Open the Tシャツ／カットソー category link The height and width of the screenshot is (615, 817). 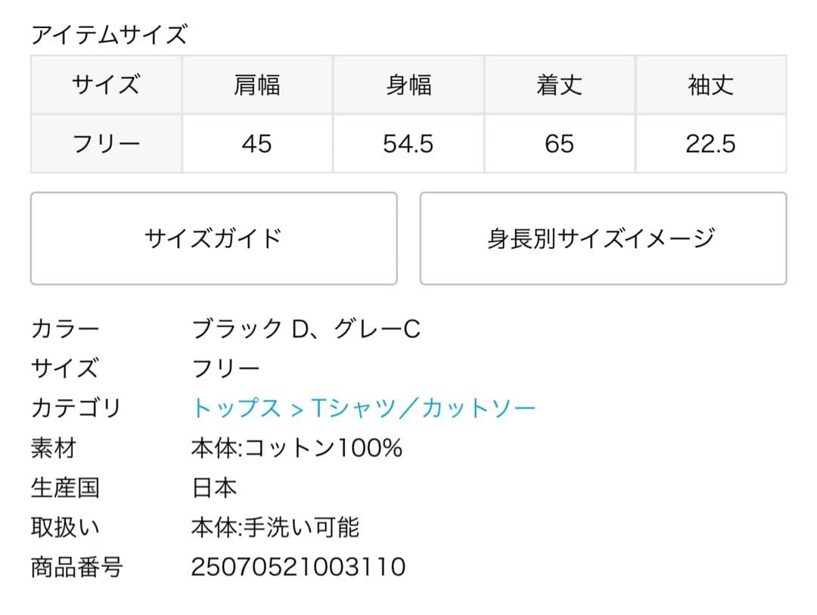tap(423, 408)
